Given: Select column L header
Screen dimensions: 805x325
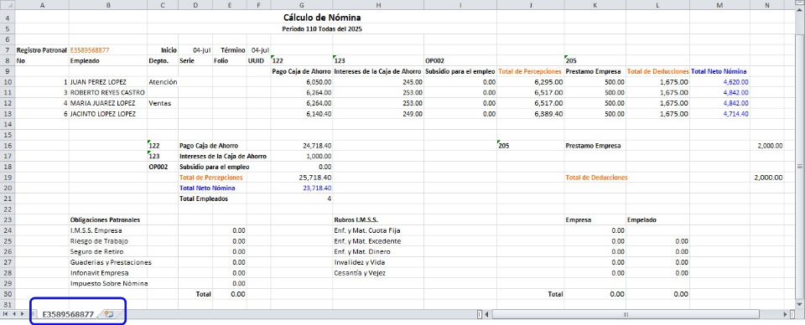Looking at the screenshot, I should tap(657, 5).
